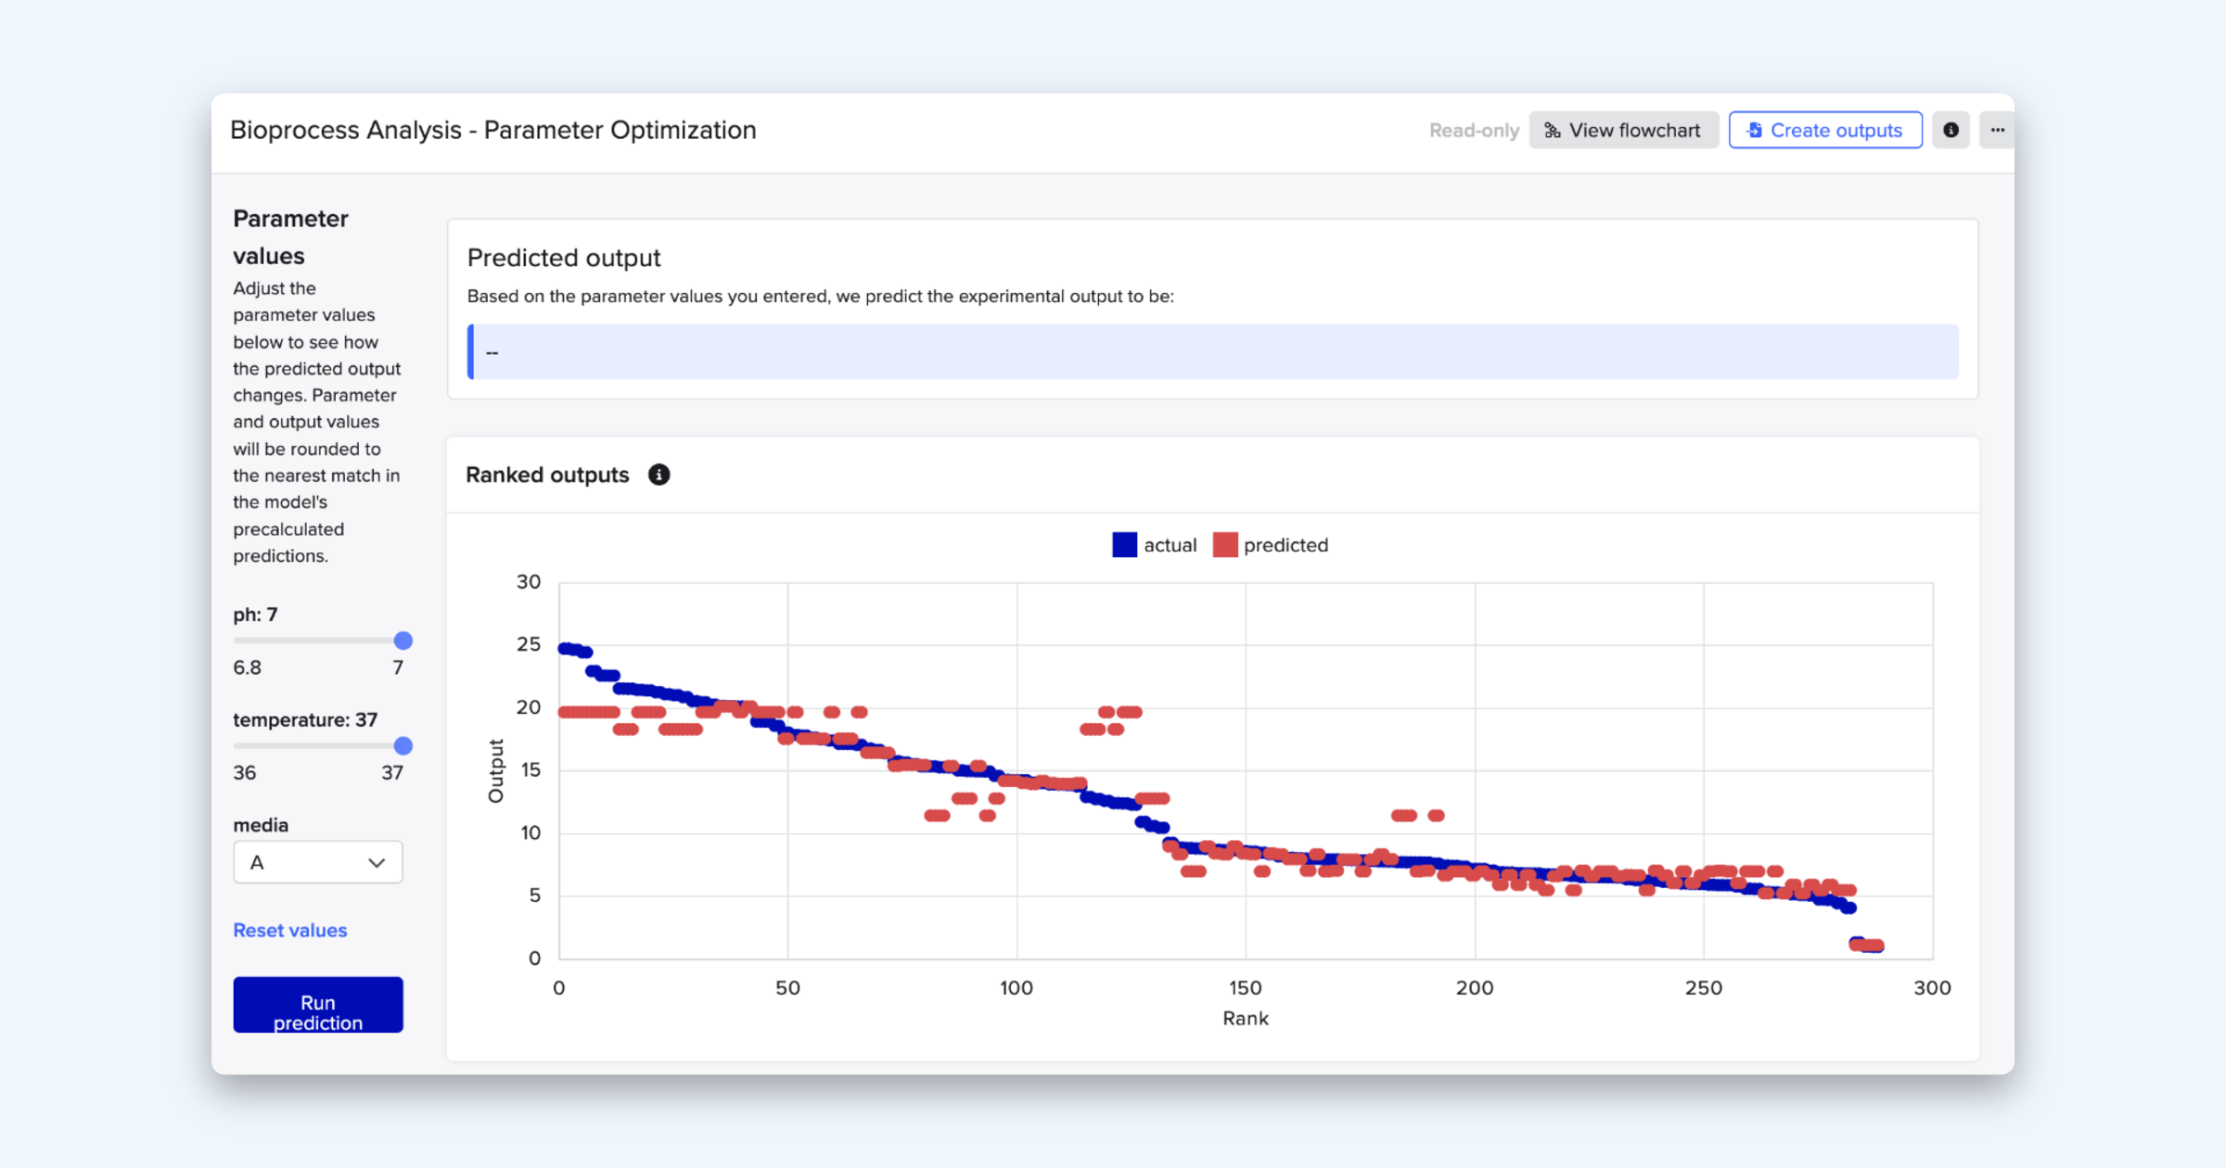
Task: Click Run prediction button
Action: 318,1005
